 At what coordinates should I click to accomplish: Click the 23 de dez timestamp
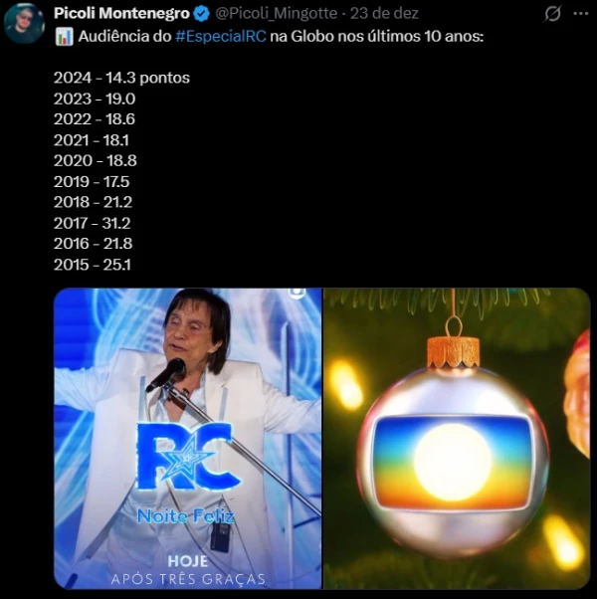tap(384, 13)
